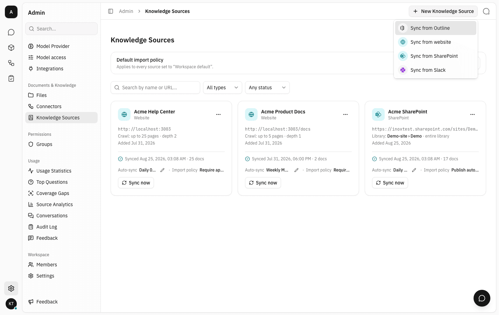Navigate to Connectors
The image size is (504, 315).
pyautogui.click(x=61, y=106)
